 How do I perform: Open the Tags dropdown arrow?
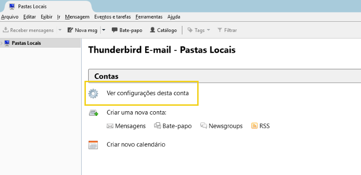(208, 30)
